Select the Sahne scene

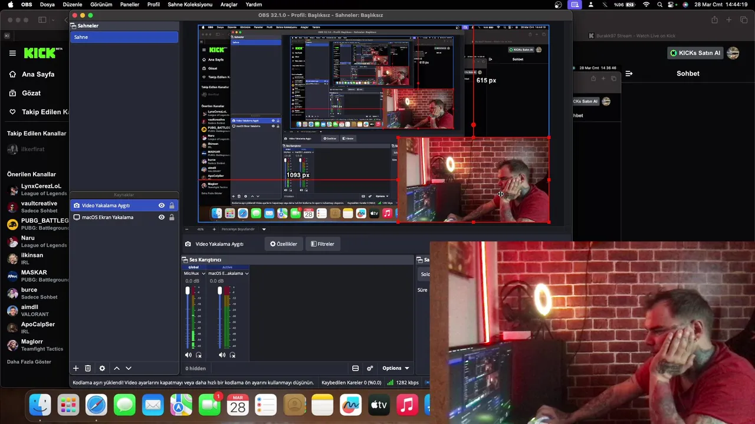(x=124, y=37)
